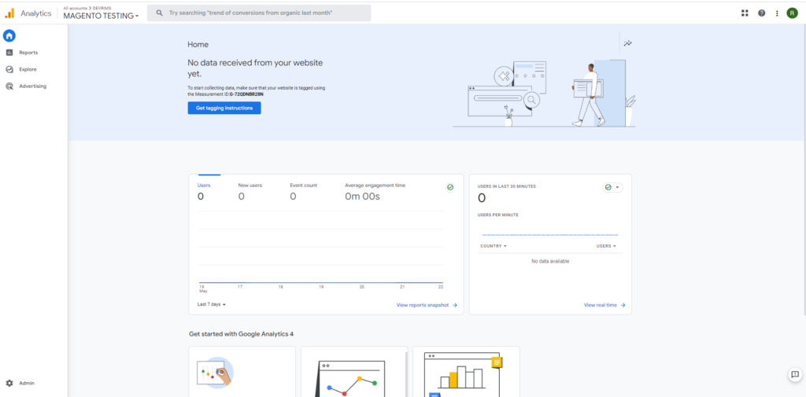Go to Advertising in the sidebar
Screen dimensions: 806x397
click(33, 86)
